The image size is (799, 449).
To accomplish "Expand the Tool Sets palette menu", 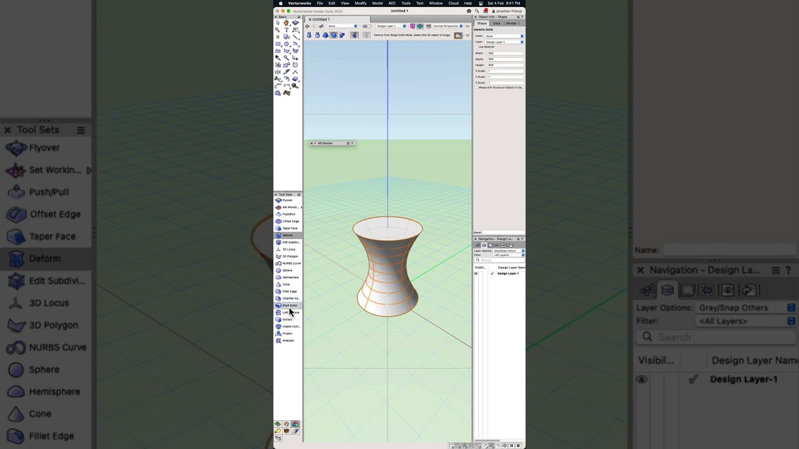I will coord(298,195).
